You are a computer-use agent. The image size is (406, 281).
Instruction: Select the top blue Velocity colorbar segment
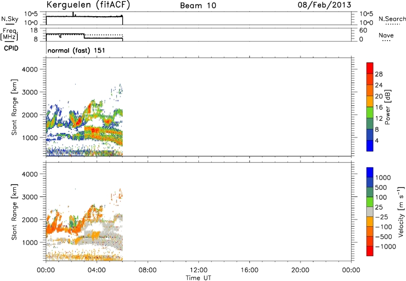pyautogui.click(x=370, y=172)
